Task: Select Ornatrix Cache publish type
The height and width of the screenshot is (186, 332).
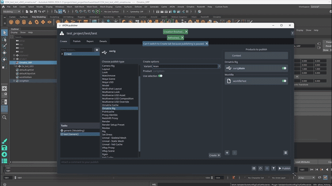Action: 110,105
